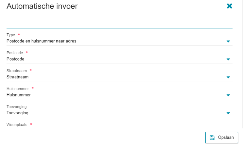Close the Automatische invoer dialog with the X

pos(229,6)
